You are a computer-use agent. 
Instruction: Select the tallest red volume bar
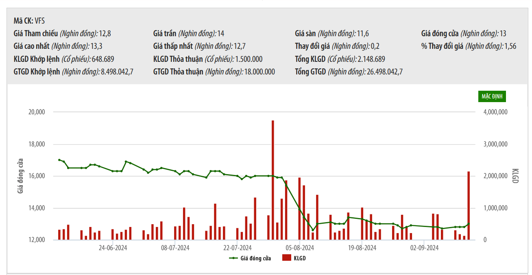273,180
